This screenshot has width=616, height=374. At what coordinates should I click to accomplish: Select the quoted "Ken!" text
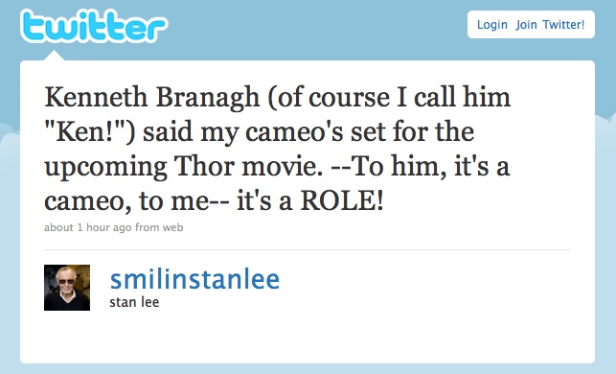[89, 131]
